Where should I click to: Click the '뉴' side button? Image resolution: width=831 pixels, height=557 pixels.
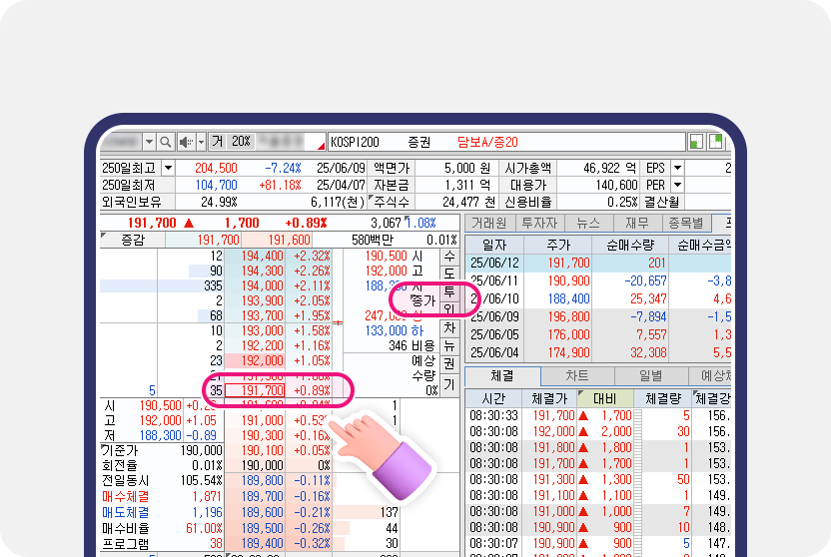(449, 345)
